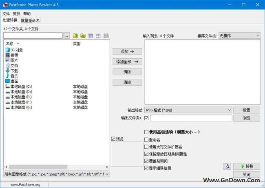Uncheck 显示错误信息 option
The image size is (265, 188).
pos(146,168)
